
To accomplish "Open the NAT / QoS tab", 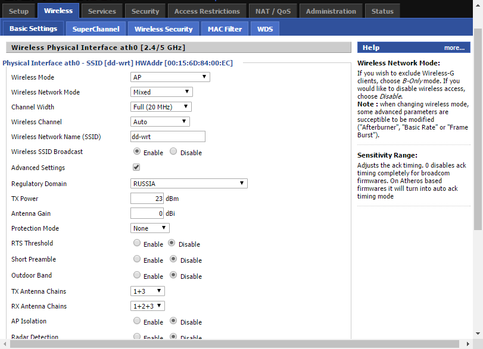I will 272,11.
